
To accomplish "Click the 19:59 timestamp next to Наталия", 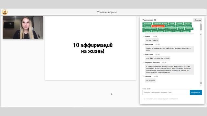I will (156, 76).
